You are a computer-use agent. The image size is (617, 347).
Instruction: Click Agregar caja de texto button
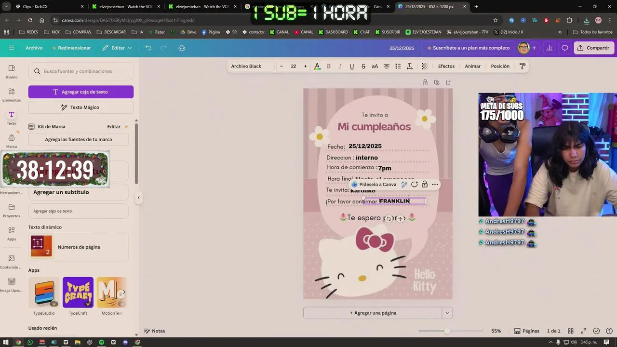(81, 92)
